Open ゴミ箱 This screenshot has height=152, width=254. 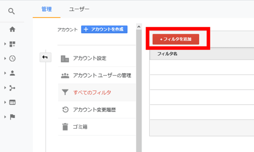(97, 127)
